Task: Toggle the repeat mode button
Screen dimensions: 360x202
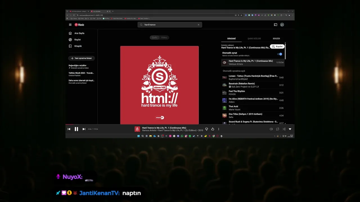Action: click(x=278, y=129)
